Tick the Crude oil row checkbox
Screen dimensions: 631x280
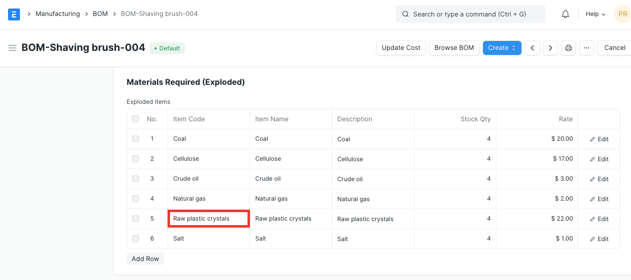[135, 179]
